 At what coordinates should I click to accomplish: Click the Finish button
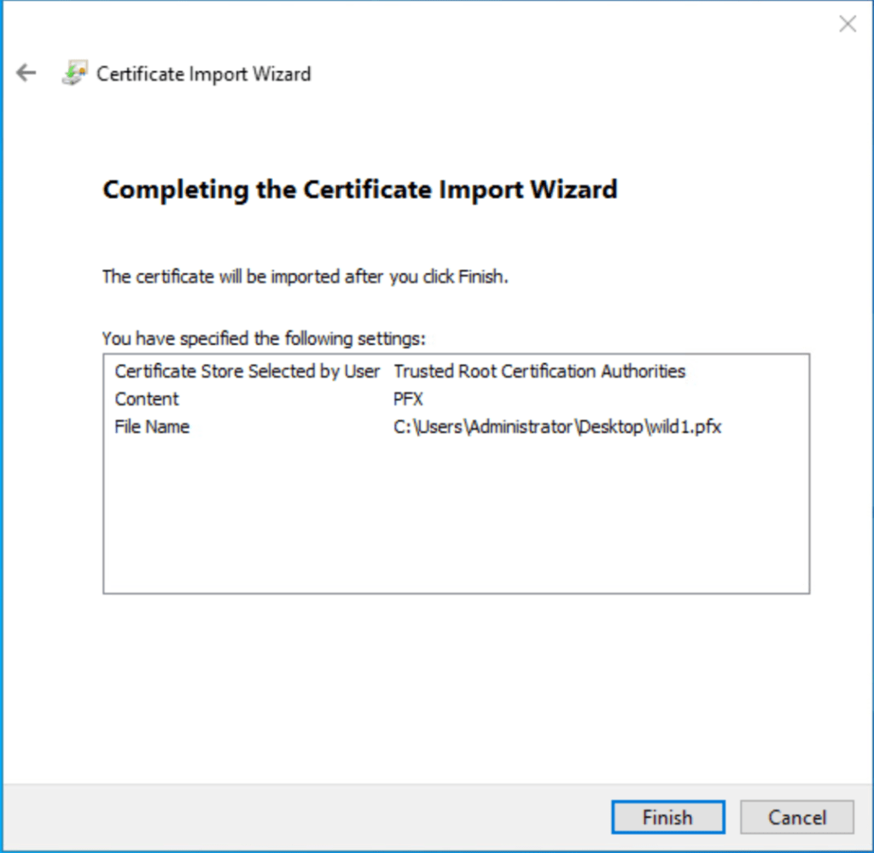(667, 817)
